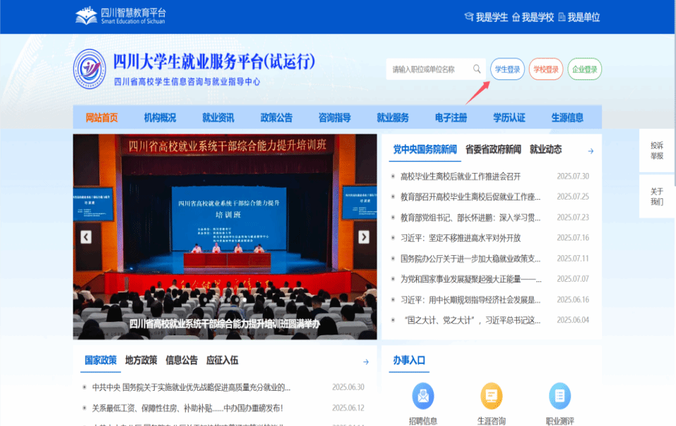676x426 pixels.
Task: Click the 四川大学生就业服务平台(试运行) title
Action: (214, 62)
